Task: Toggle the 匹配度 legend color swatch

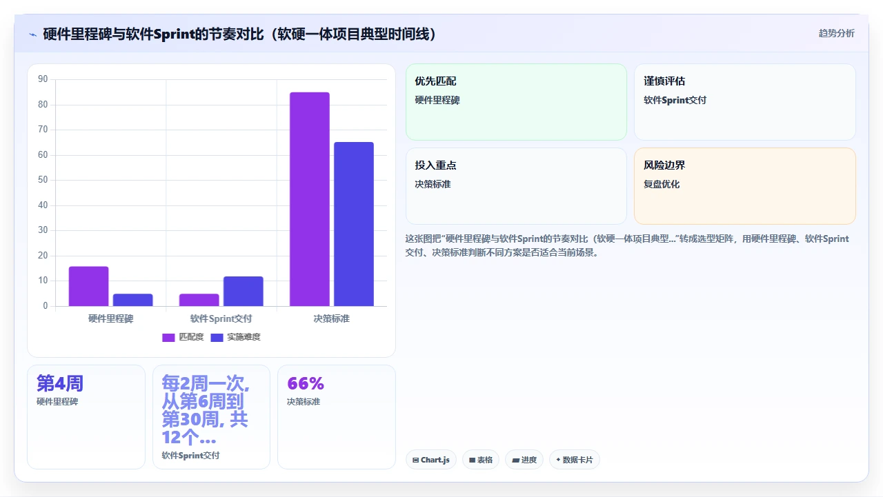Action: coord(169,337)
